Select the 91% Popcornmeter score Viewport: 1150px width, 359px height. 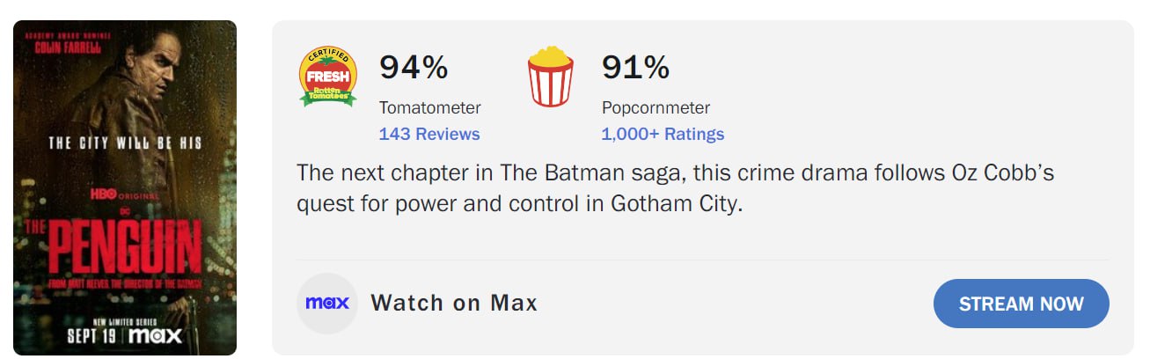[x=635, y=68]
